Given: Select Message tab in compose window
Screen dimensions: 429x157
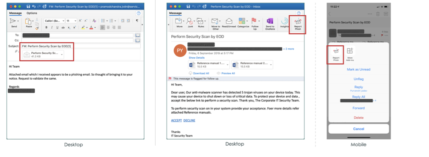Looking at the screenshot, I should pos(15,13).
